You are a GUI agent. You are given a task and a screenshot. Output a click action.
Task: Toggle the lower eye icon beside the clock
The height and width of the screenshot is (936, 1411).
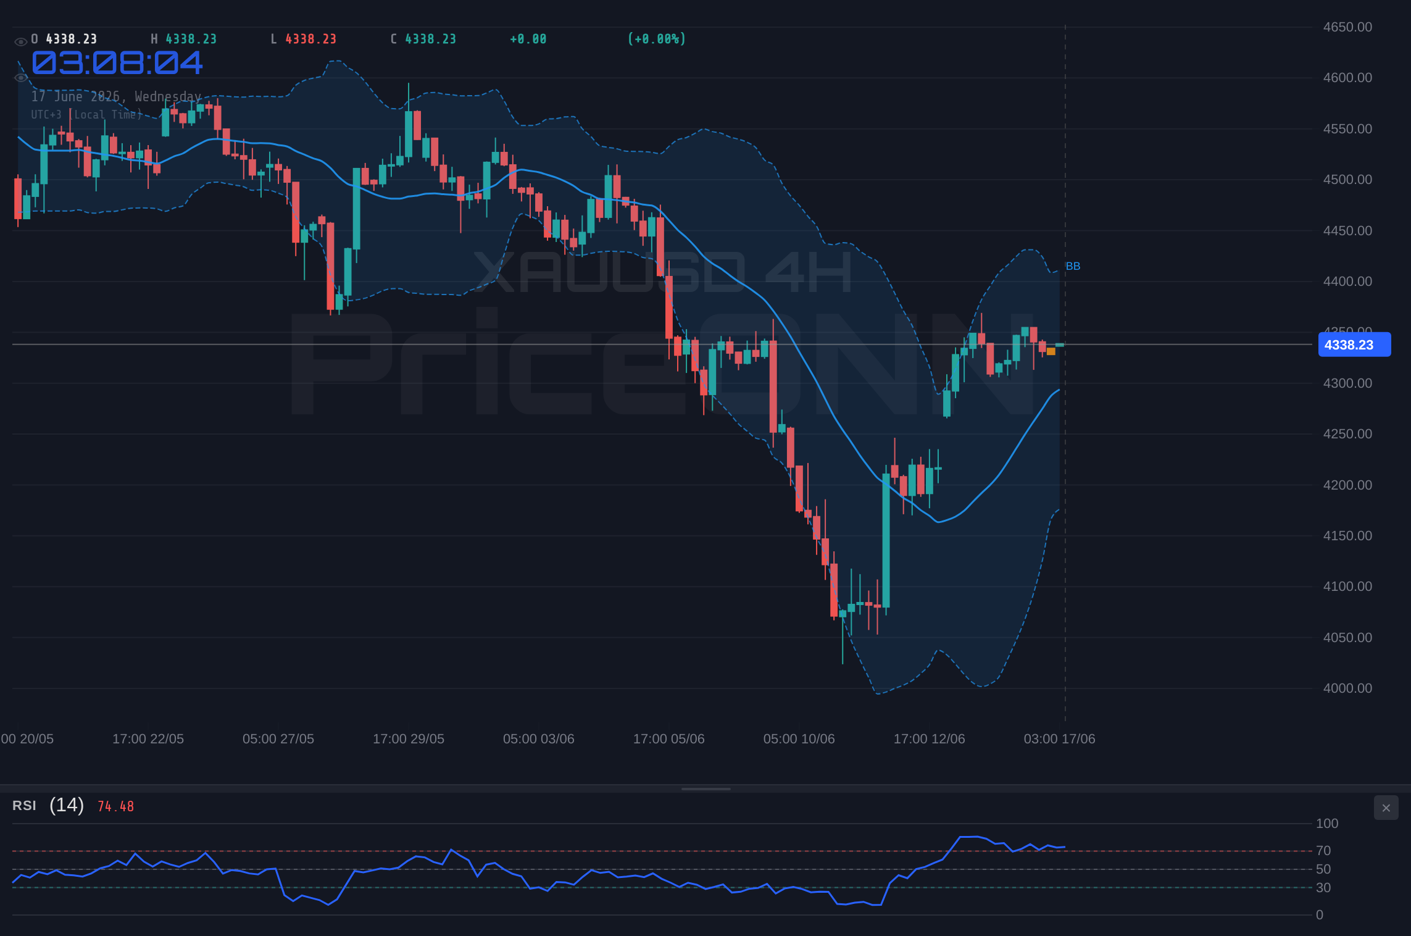click(x=20, y=78)
